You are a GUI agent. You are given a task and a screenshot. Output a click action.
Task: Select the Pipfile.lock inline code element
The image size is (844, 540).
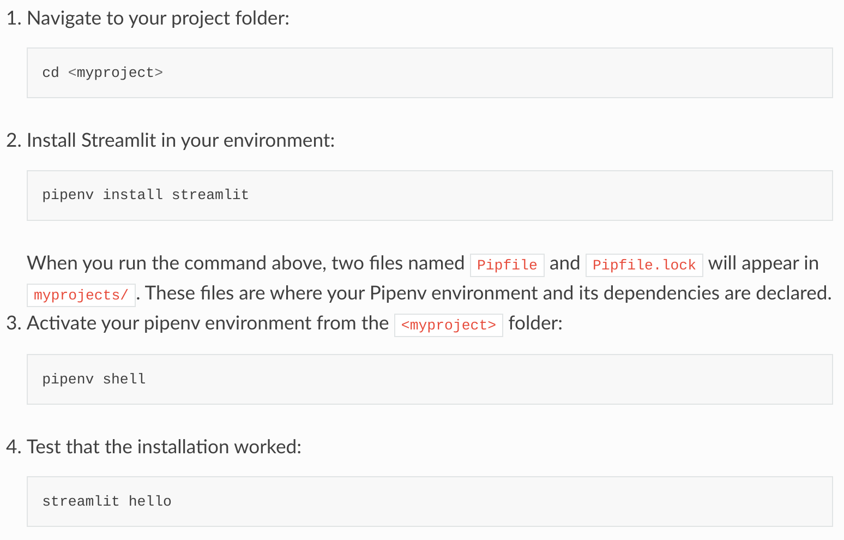(x=644, y=265)
